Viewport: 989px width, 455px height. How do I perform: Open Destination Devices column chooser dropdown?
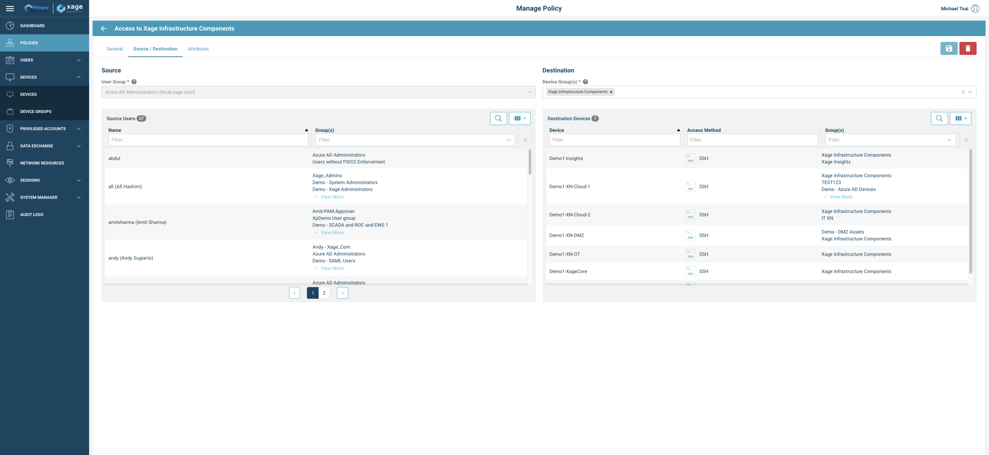[x=960, y=118]
